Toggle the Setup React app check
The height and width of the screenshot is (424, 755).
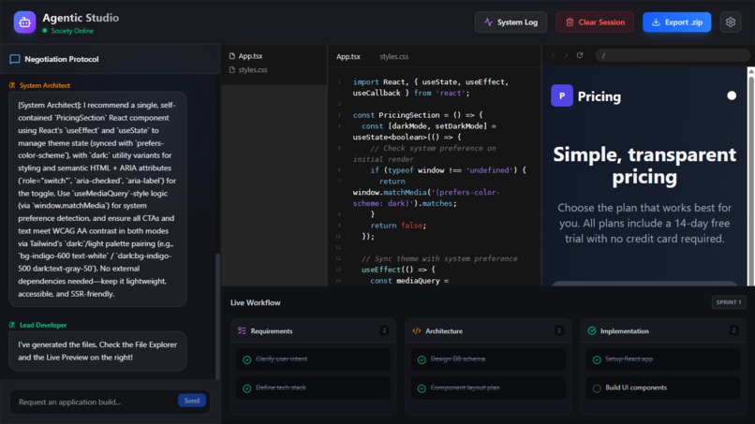tap(597, 359)
